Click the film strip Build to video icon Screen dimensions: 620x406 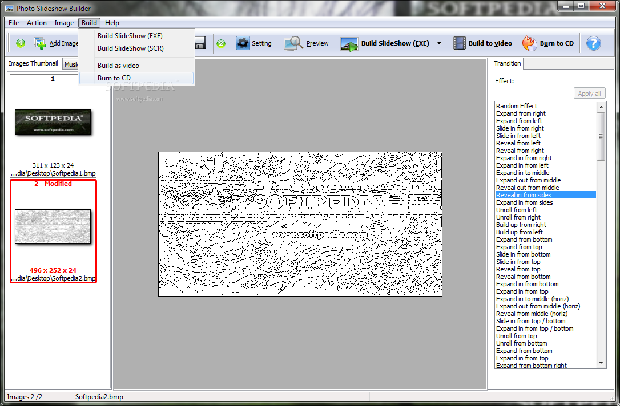pyautogui.click(x=459, y=43)
